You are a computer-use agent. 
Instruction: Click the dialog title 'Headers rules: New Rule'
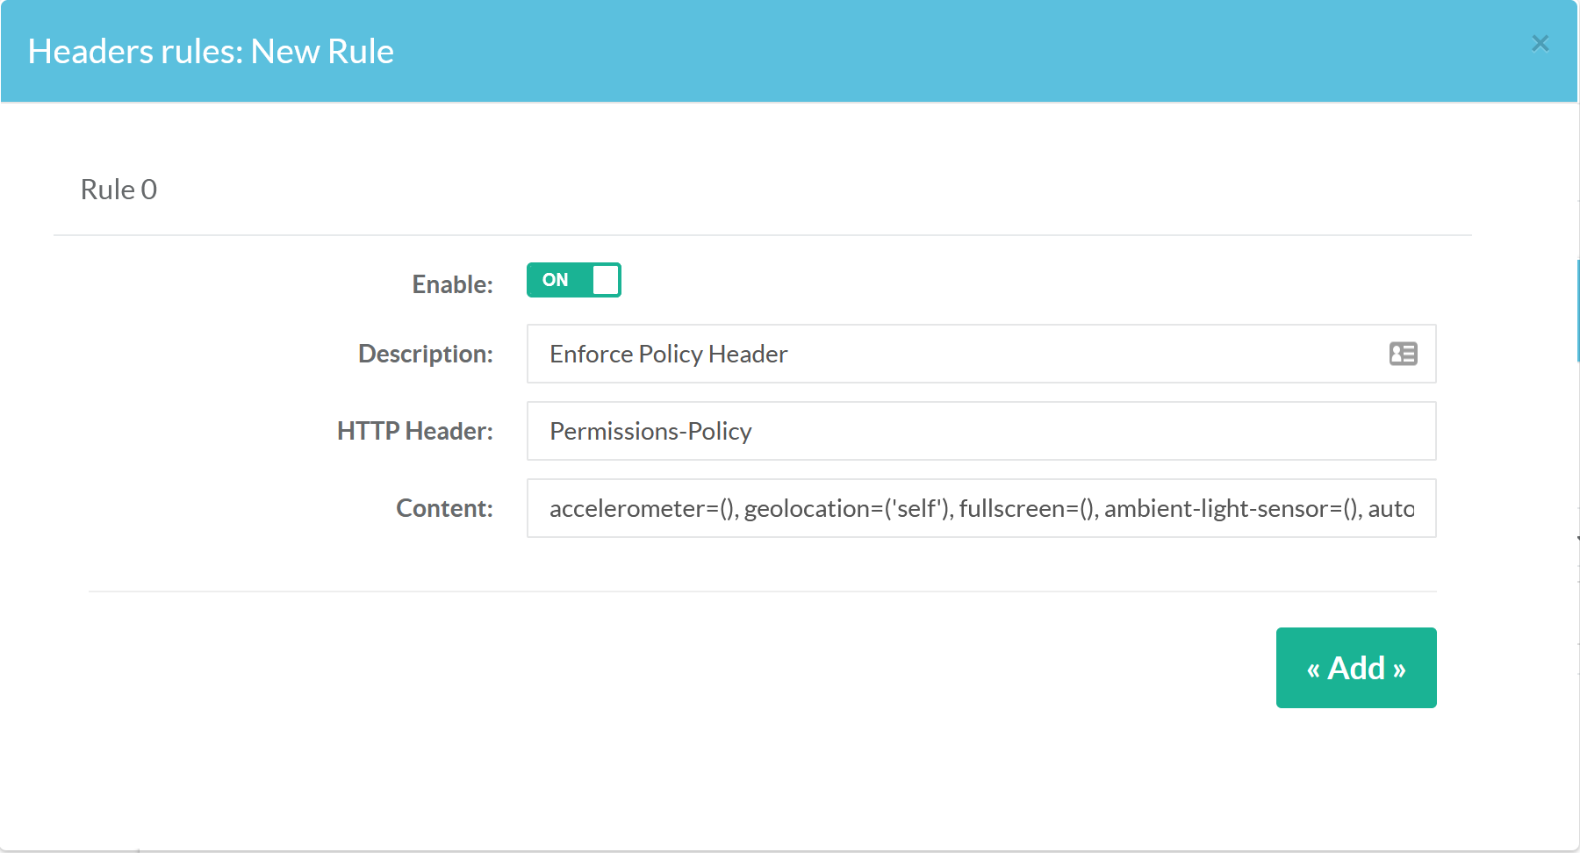(x=211, y=52)
